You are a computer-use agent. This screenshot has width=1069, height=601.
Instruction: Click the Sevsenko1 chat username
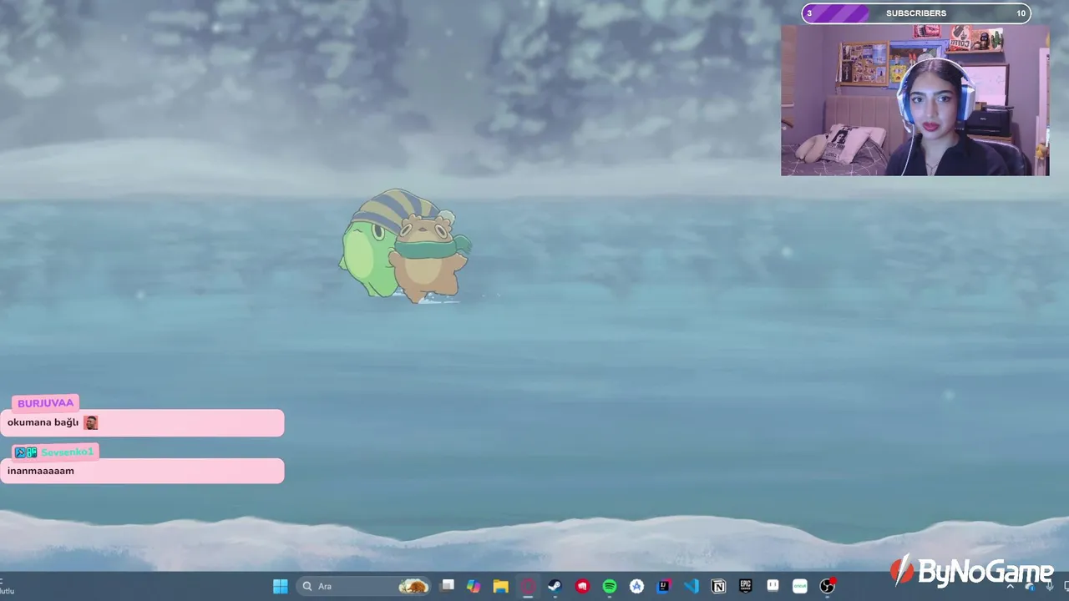[67, 452]
